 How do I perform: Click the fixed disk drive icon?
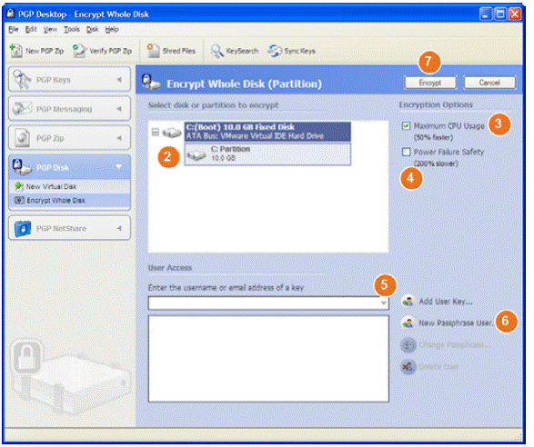[171, 132]
